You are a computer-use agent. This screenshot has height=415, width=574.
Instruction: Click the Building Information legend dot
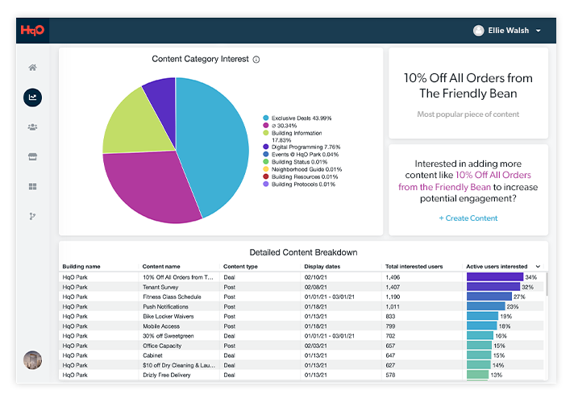click(266, 133)
